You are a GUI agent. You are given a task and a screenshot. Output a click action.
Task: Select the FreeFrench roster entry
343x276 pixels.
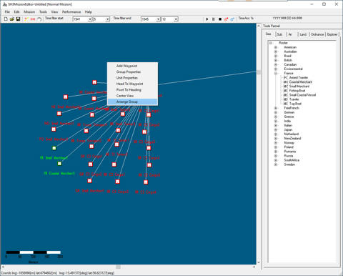(x=292, y=108)
